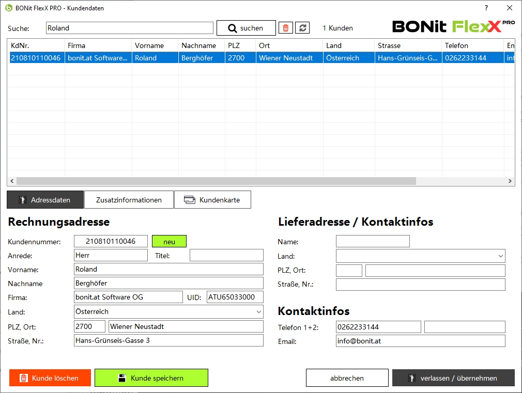Refresh the customer list with the reload icon
Screen dimensions: 522x393
click(302, 28)
